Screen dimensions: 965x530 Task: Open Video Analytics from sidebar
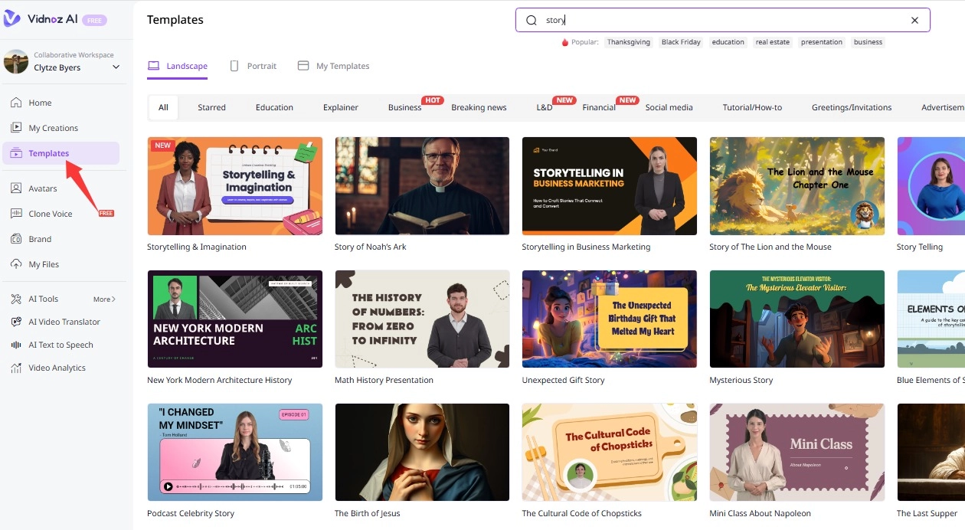(57, 368)
